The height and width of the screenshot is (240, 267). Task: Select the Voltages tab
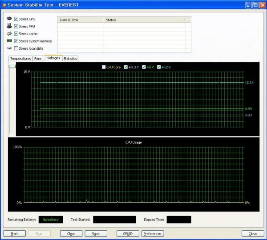tap(53, 58)
